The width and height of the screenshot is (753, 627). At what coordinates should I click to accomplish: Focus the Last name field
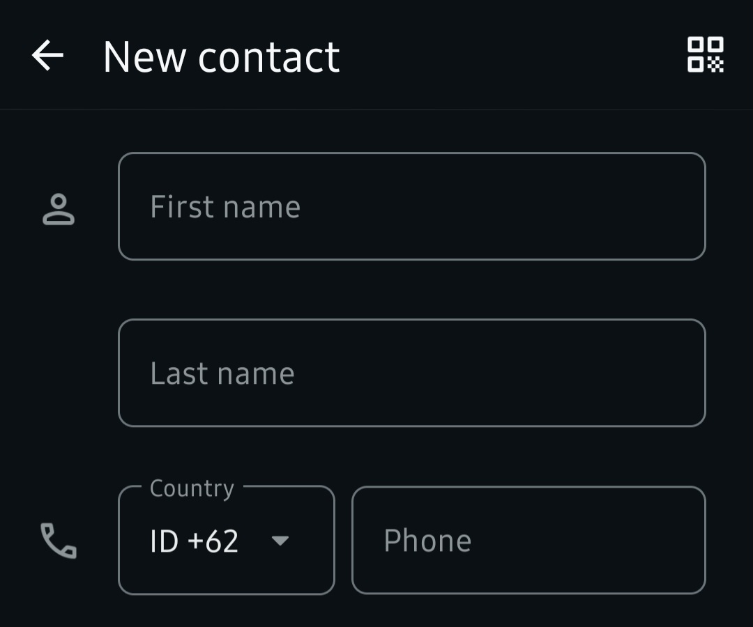(x=411, y=373)
